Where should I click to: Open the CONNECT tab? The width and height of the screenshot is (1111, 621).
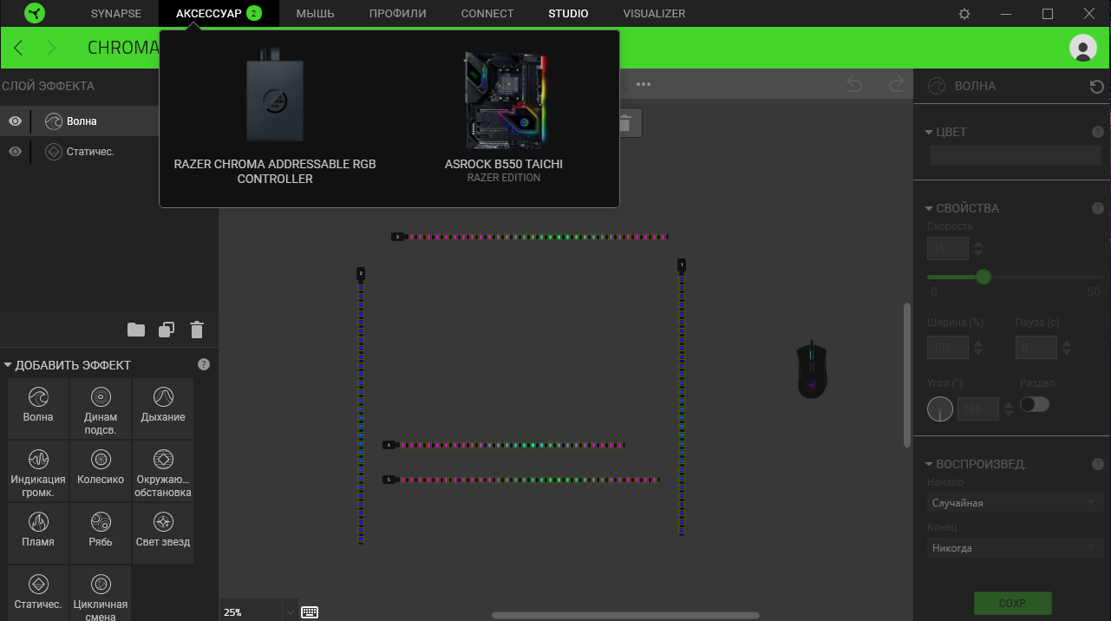pyautogui.click(x=487, y=14)
